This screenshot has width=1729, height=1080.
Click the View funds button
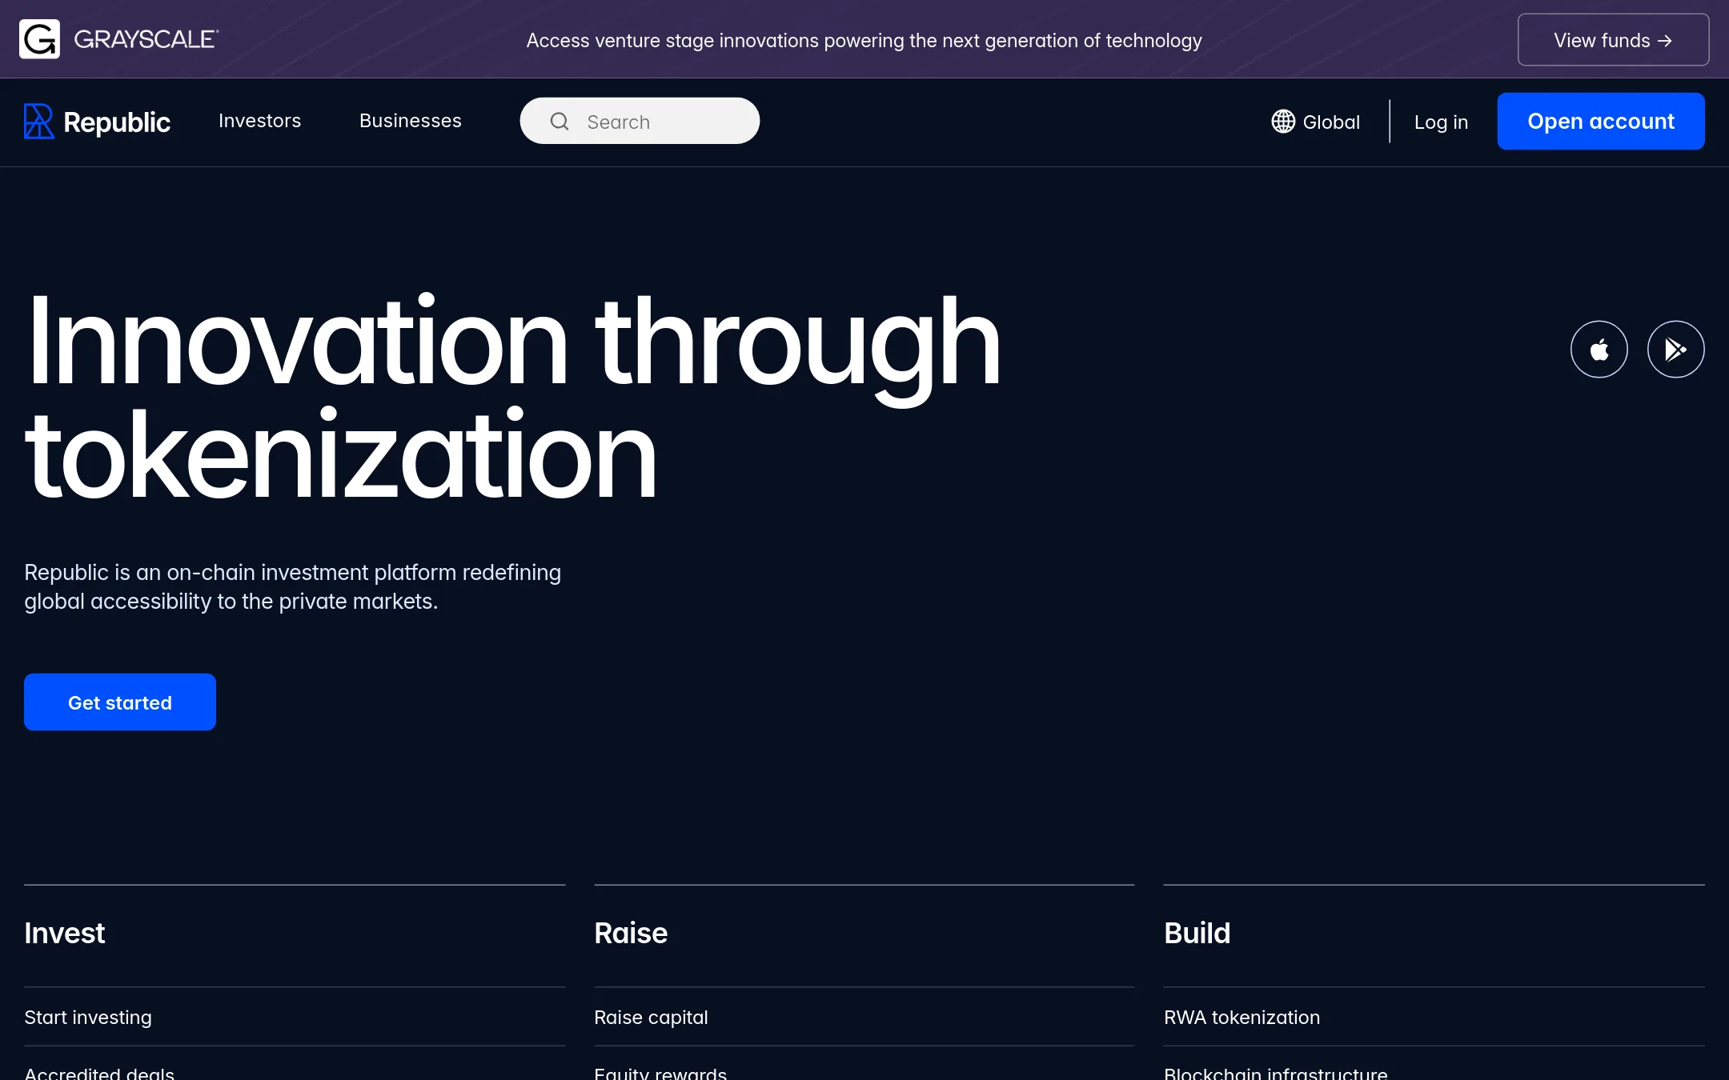coord(1613,40)
